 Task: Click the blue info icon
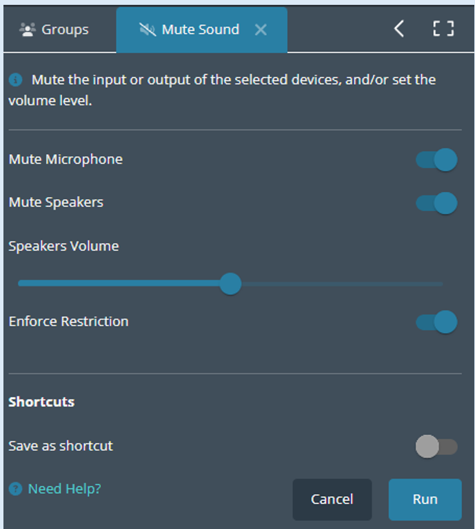coord(15,80)
